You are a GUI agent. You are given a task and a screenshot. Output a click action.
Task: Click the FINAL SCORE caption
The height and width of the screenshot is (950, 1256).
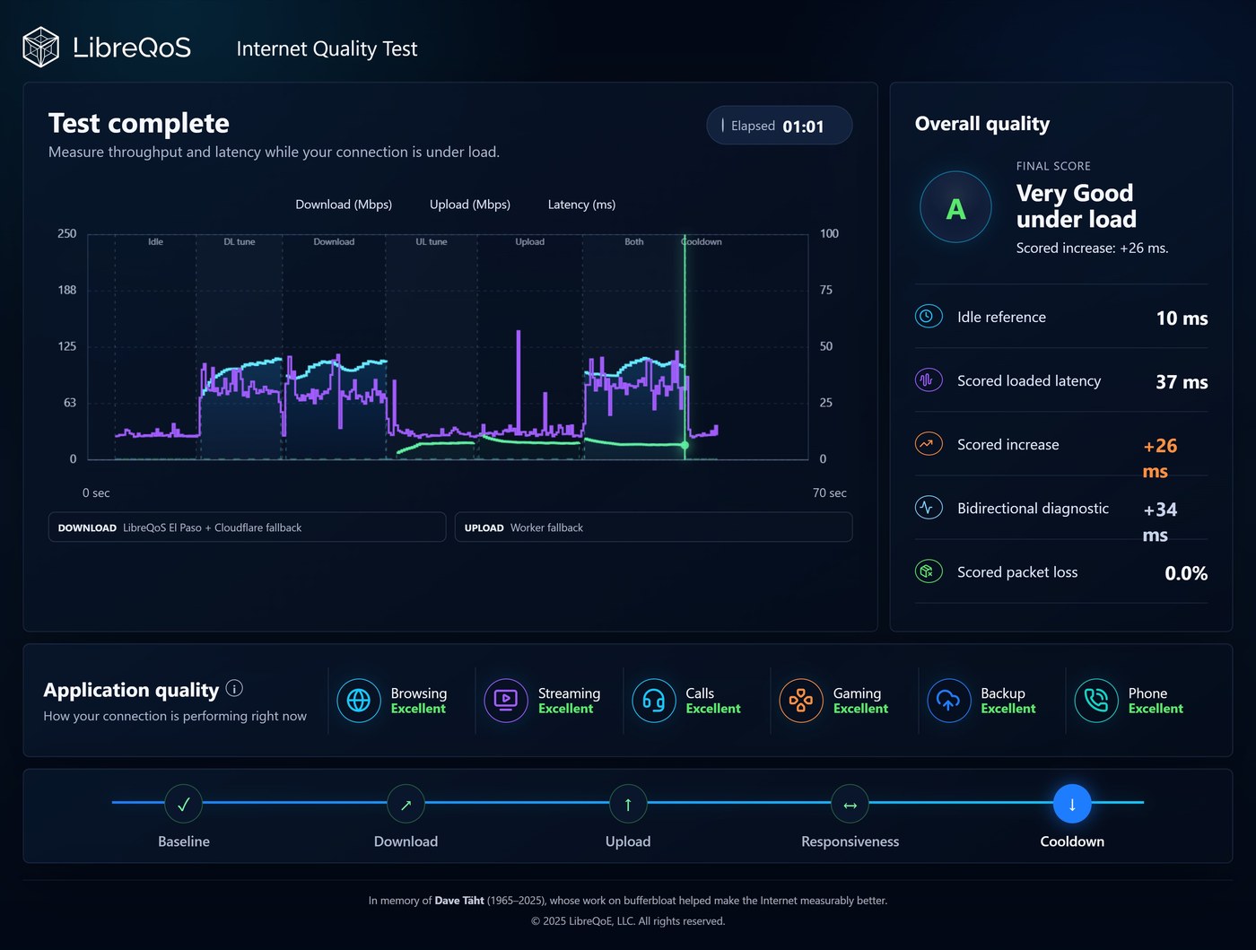pos(1053,166)
